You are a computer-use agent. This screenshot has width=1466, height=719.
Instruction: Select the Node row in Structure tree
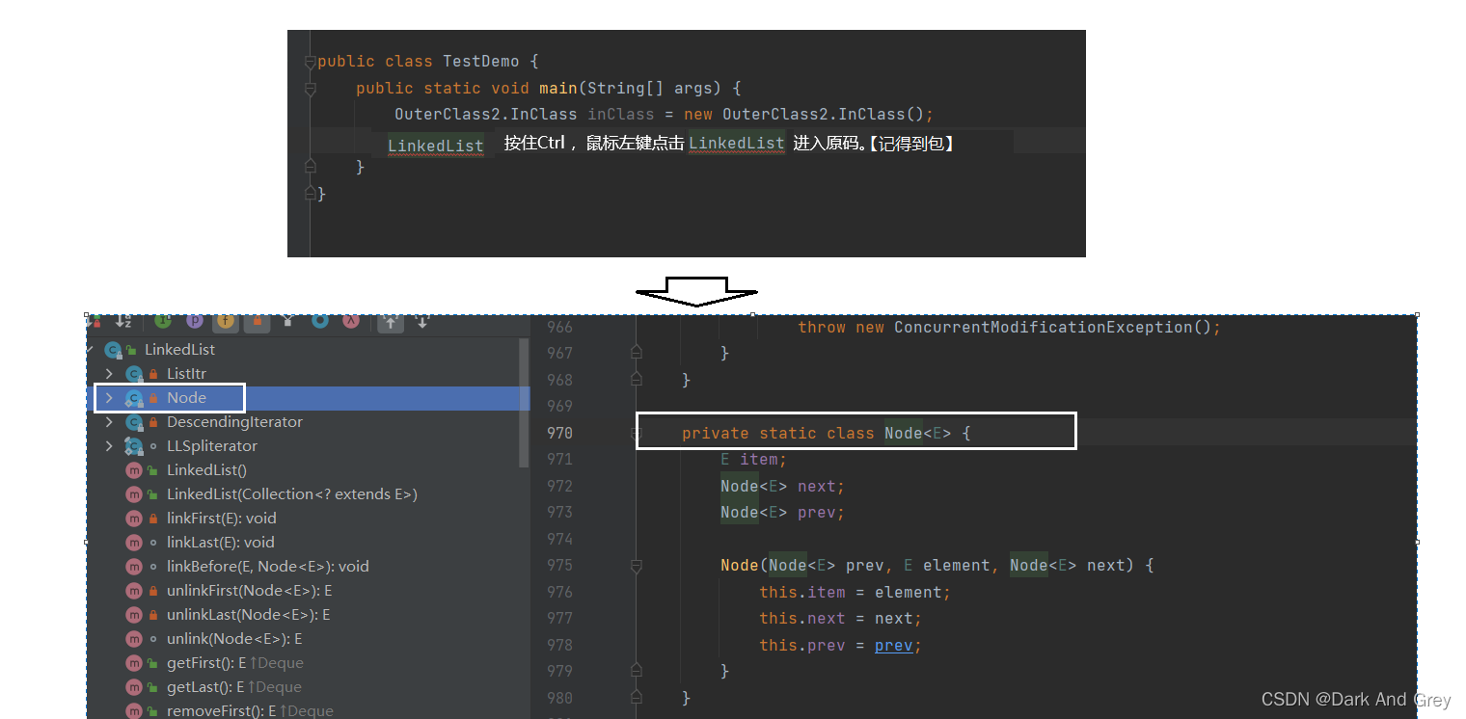click(308, 398)
